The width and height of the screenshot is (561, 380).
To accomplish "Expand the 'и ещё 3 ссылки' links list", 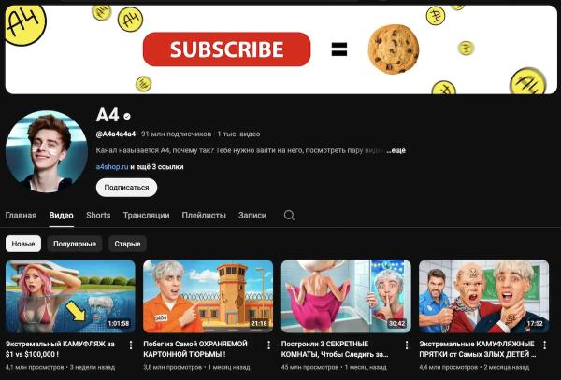I will tap(157, 167).
